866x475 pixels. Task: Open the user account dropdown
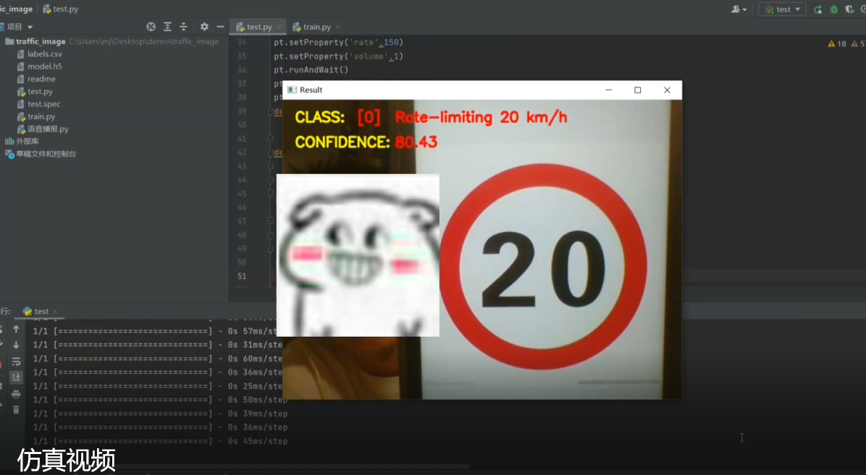coord(739,9)
